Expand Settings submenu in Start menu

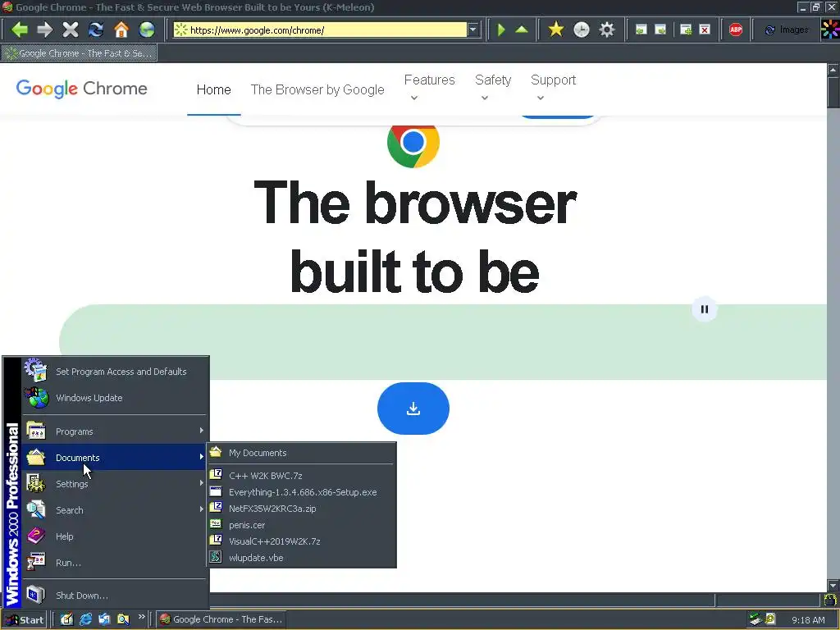115,484
